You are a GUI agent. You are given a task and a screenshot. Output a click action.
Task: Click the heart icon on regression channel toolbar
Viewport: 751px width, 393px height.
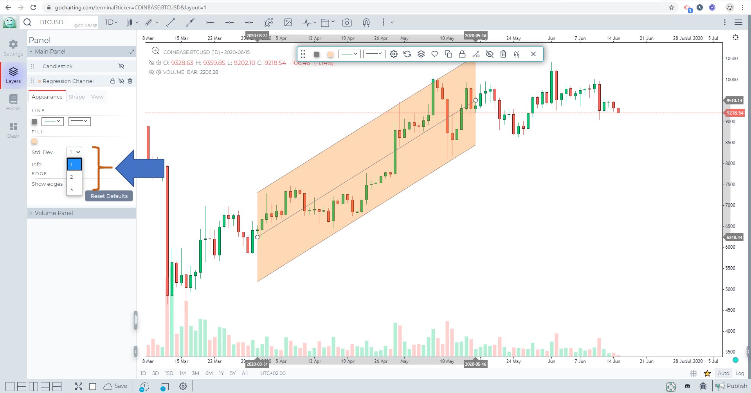coord(434,54)
